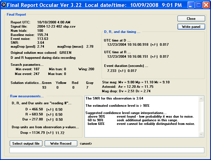This screenshot has width=211, height=160.
Task: Click the Max event: 247 parameter
Action: tap(27, 74)
